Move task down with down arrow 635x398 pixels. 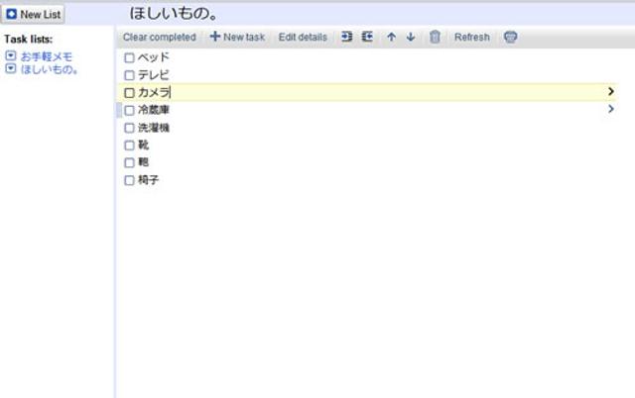[x=411, y=38]
